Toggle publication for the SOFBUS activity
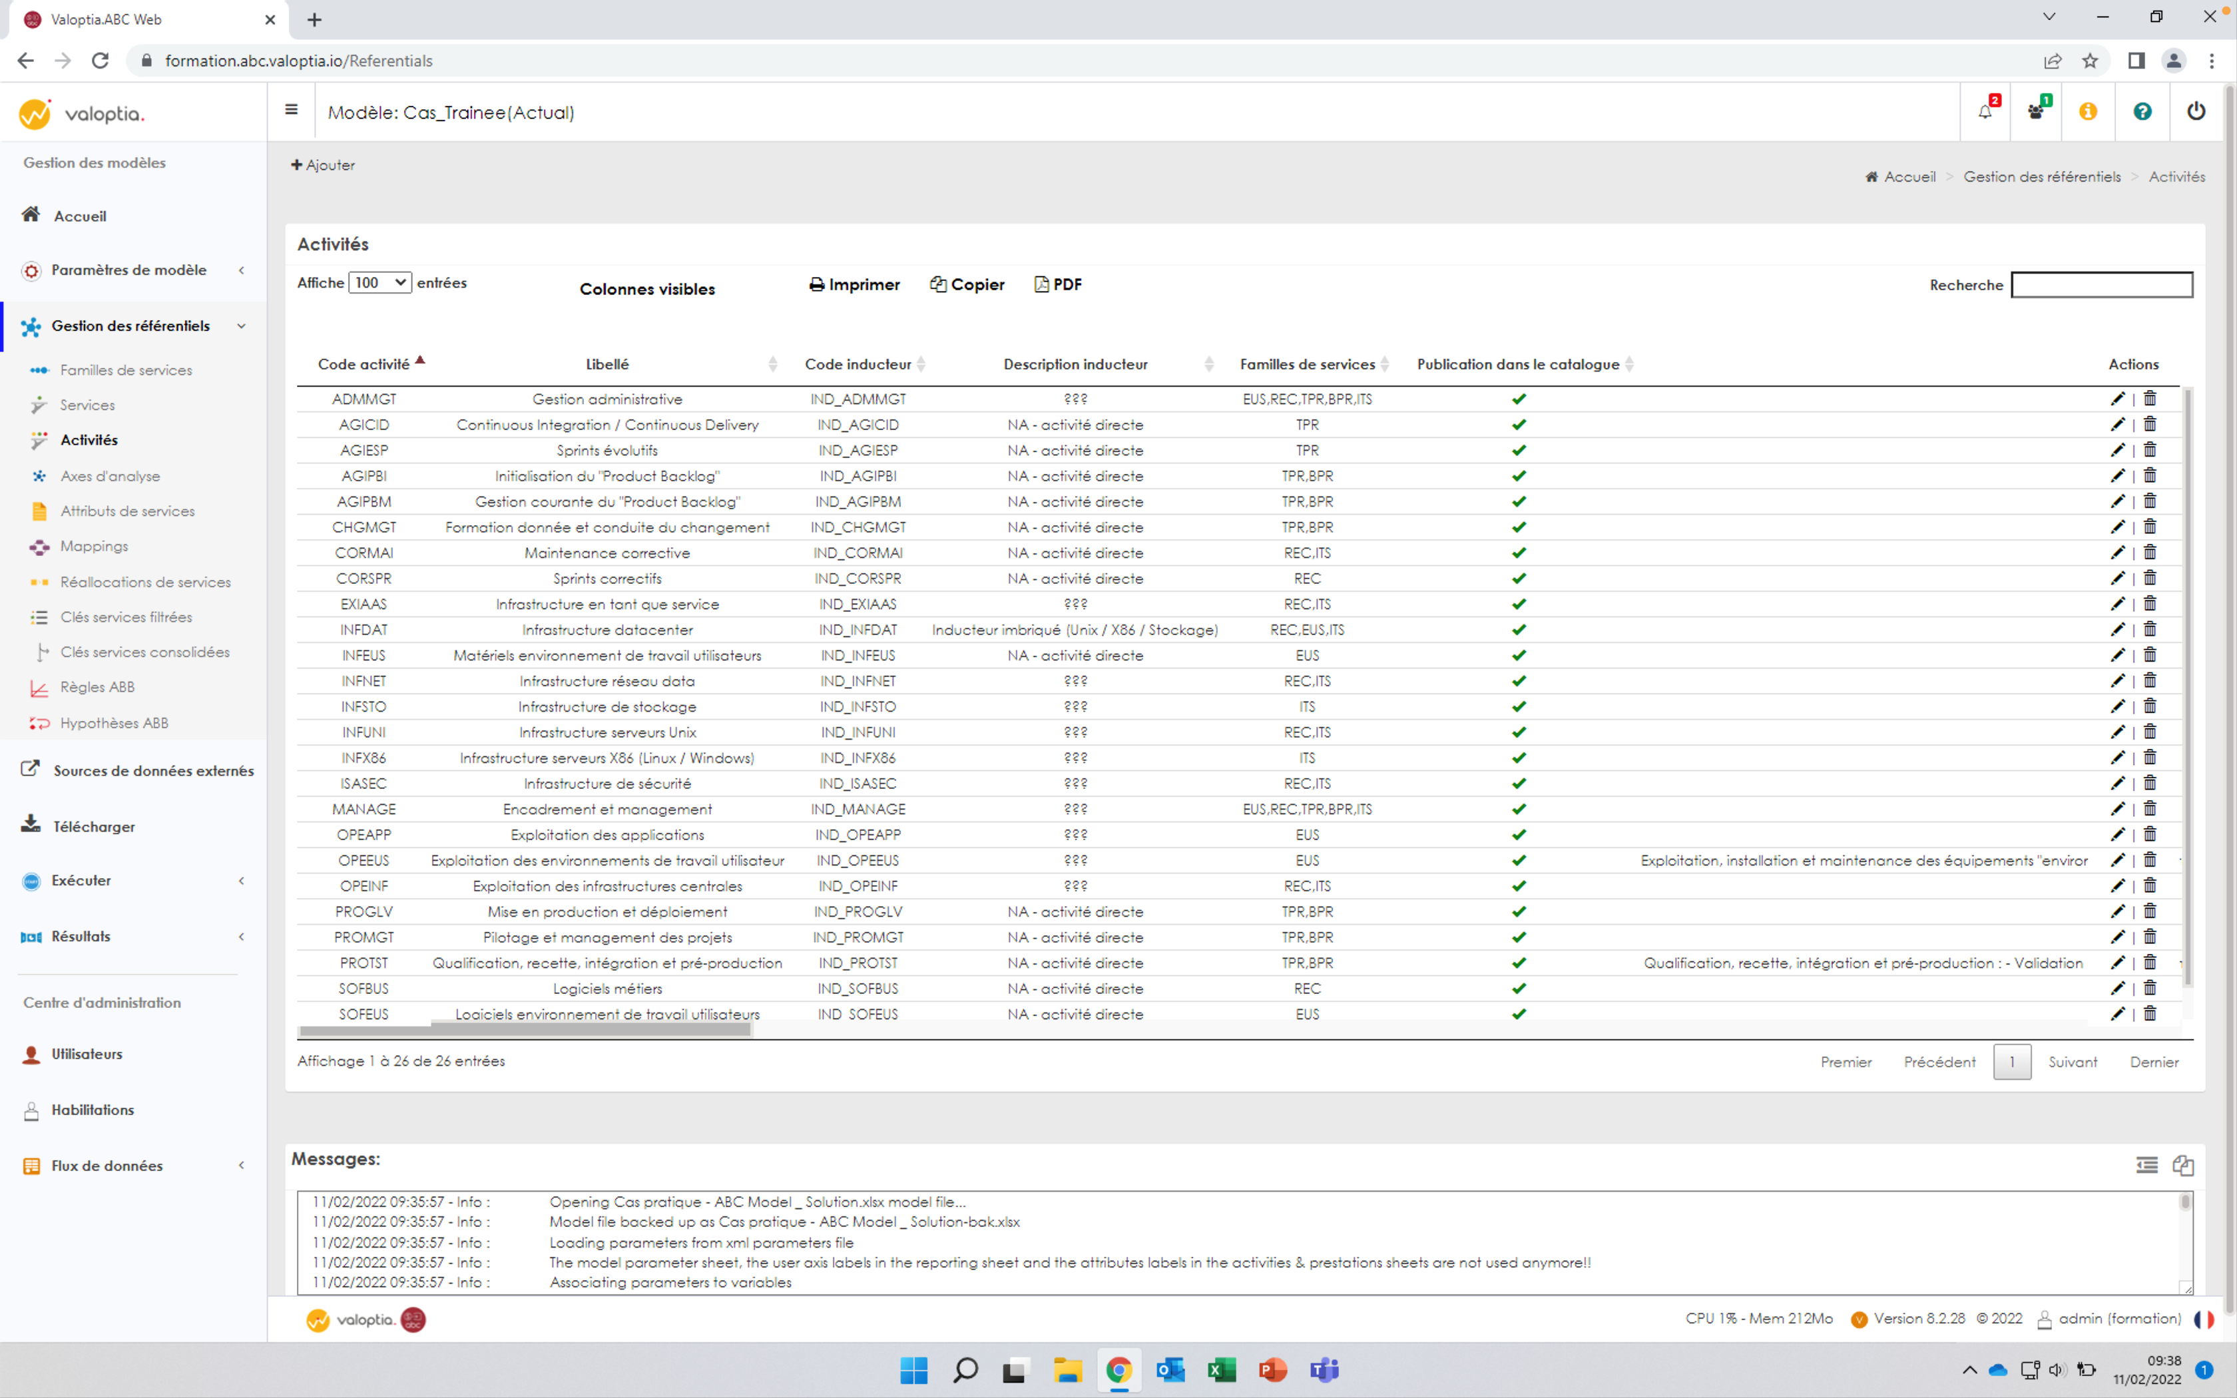Image resolution: width=2237 pixels, height=1398 pixels. pyautogui.click(x=1518, y=987)
